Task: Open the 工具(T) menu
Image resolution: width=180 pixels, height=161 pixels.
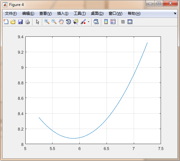Action: click(x=80, y=13)
